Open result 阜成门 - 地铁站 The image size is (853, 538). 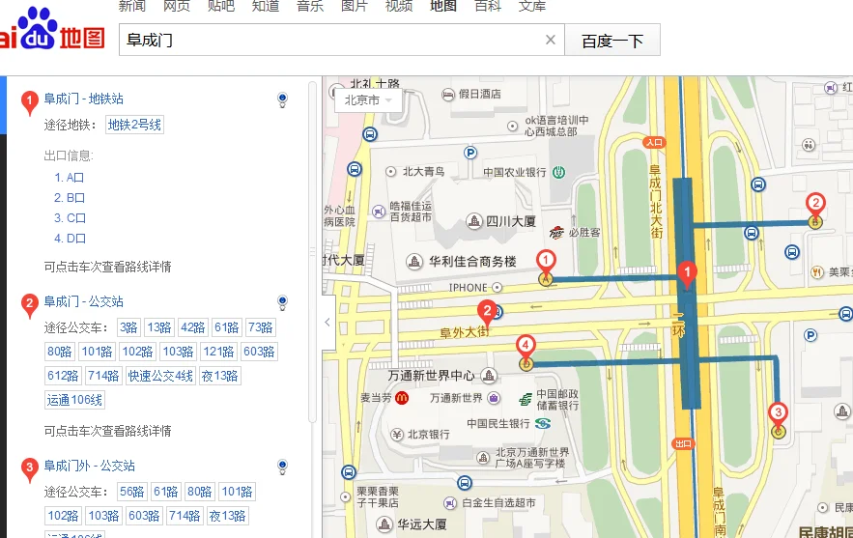pos(84,99)
